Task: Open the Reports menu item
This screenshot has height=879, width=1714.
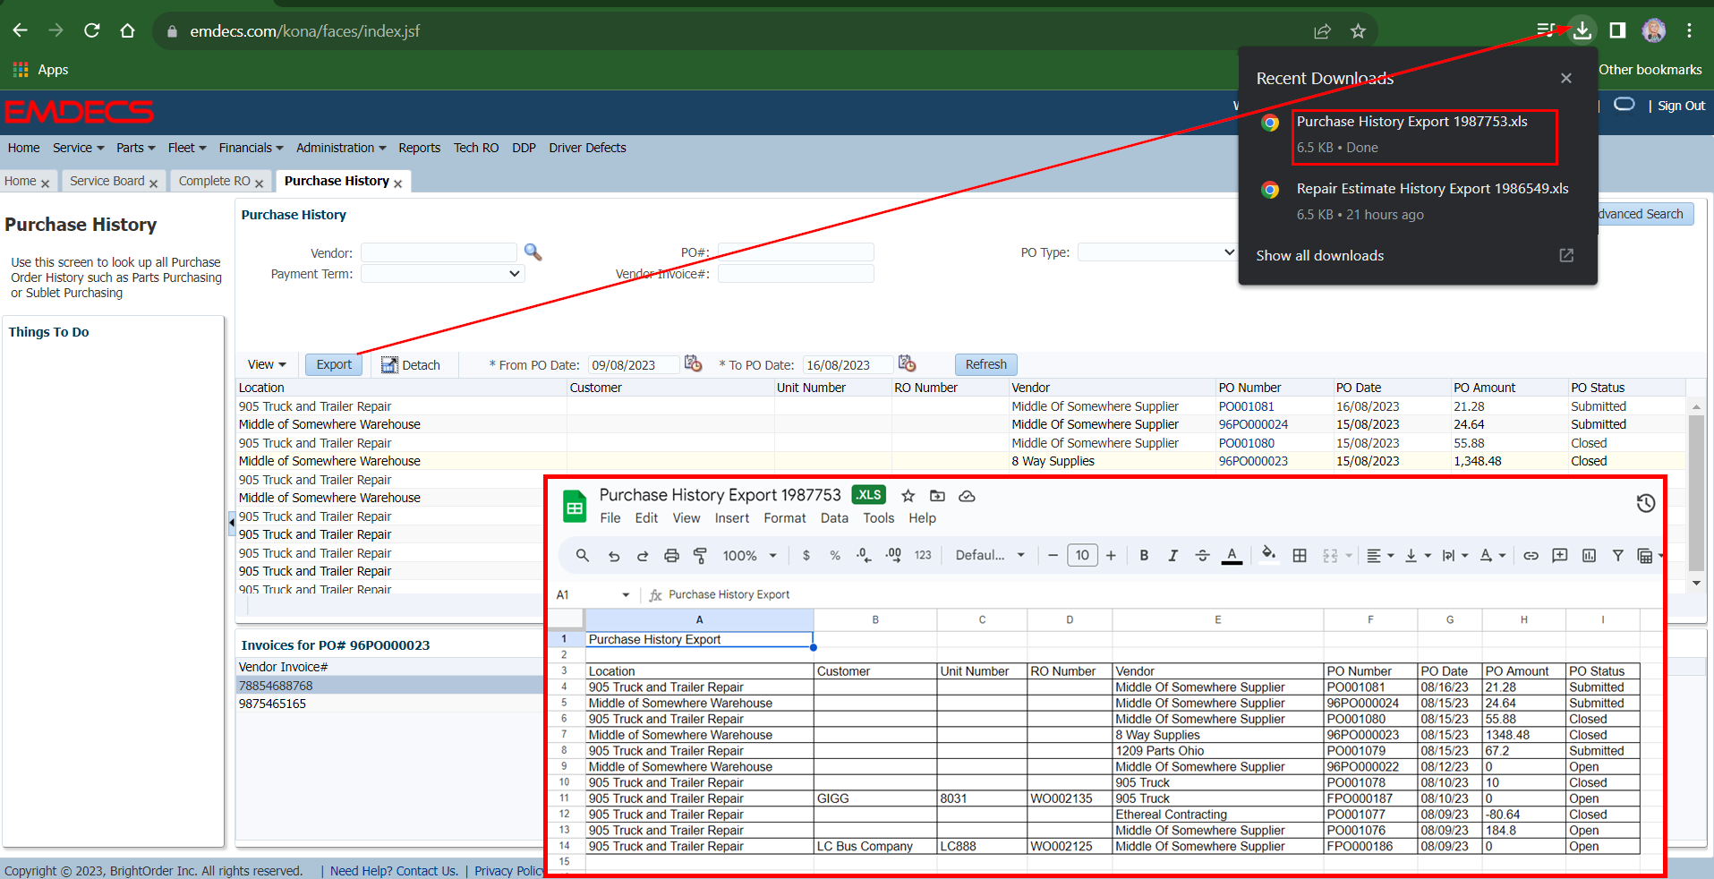Action: (419, 148)
